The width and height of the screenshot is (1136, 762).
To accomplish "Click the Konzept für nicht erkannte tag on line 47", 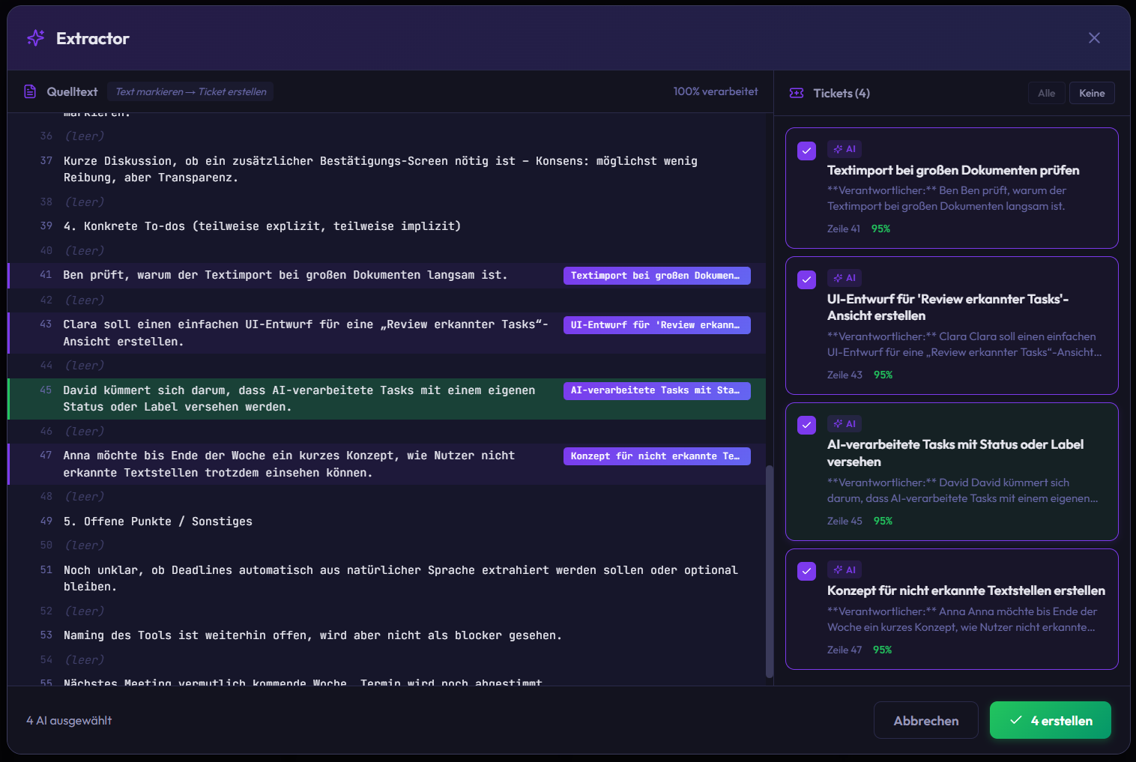I will [x=656, y=456].
